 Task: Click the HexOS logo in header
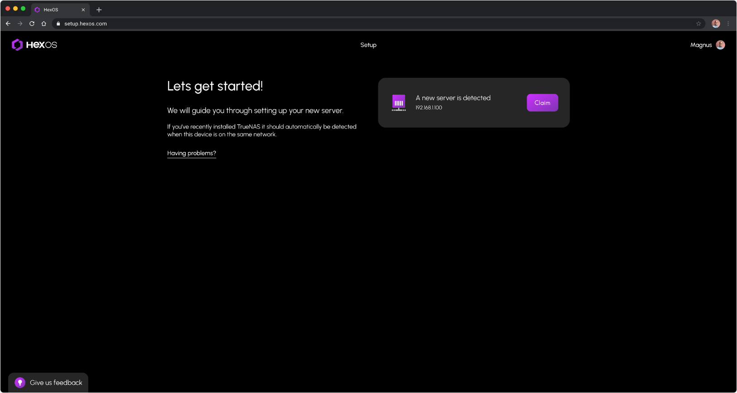coord(34,45)
